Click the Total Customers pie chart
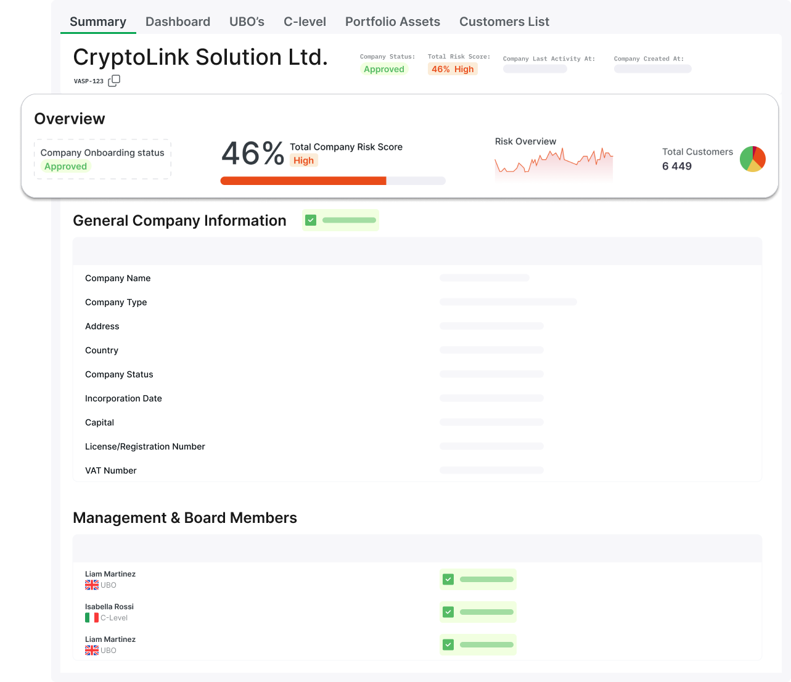The height and width of the screenshot is (682, 791). [x=752, y=159]
